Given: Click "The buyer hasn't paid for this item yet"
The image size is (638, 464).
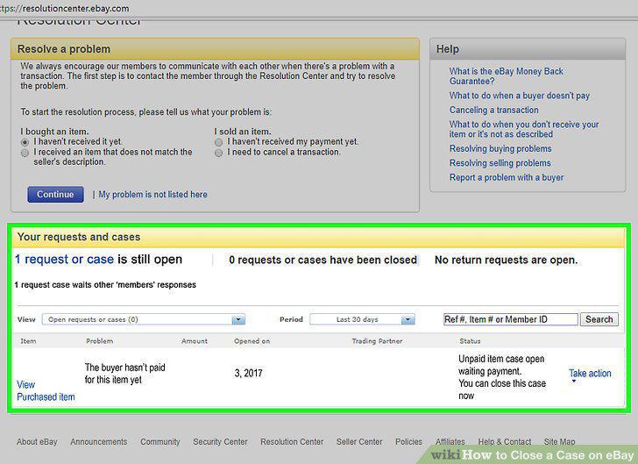Looking at the screenshot, I should pos(125,374).
